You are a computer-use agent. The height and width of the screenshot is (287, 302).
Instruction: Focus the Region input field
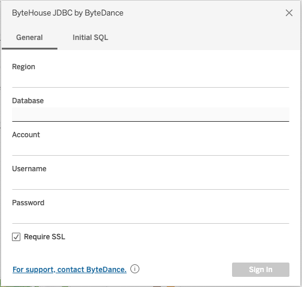coord(151,81)
